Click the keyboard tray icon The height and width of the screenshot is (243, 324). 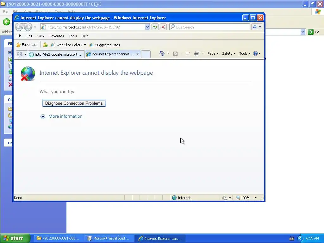[291, 239]
